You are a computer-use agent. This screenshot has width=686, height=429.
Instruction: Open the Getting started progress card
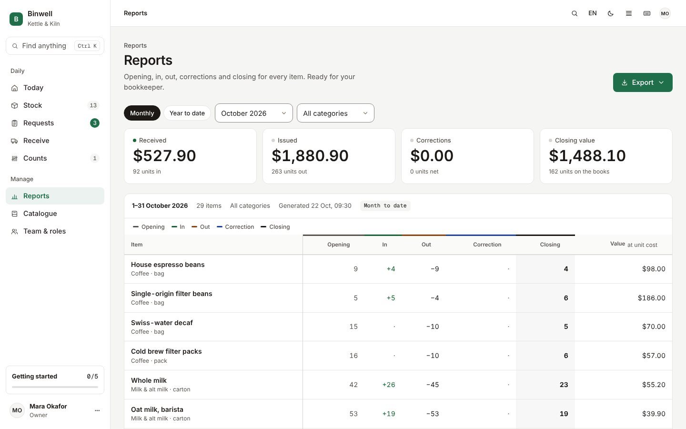coord(55,380)
